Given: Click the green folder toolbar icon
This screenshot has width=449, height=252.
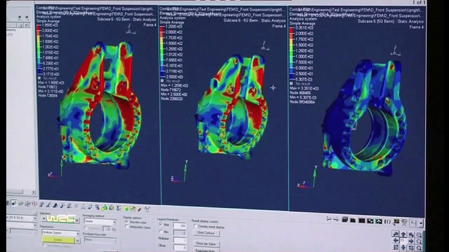Looking at the screenshot, I should tap(126, 208).
